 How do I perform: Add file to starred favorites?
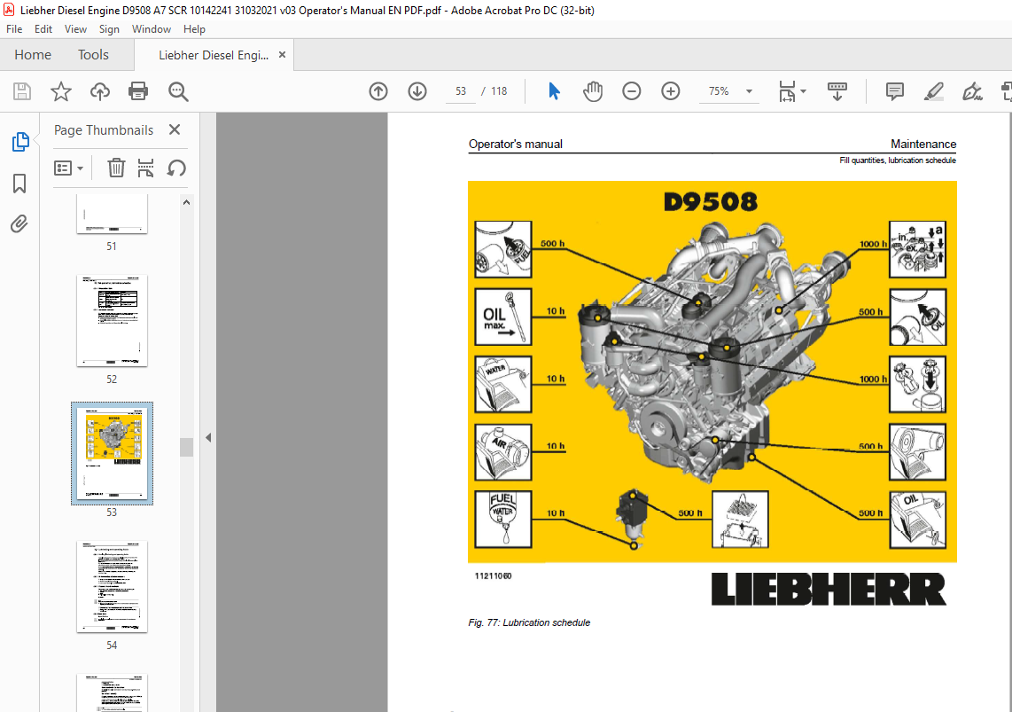61,91
